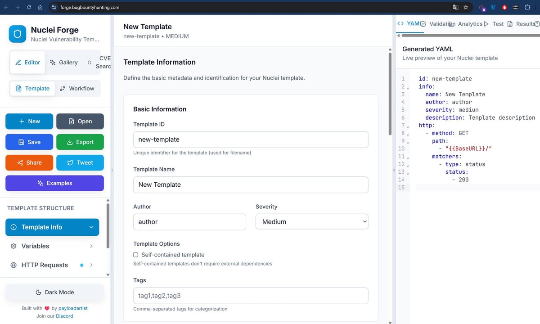Select the pencil icon on Editor tab
The height and width of the screenshot is (324, 540).
(x=18, y=63)
